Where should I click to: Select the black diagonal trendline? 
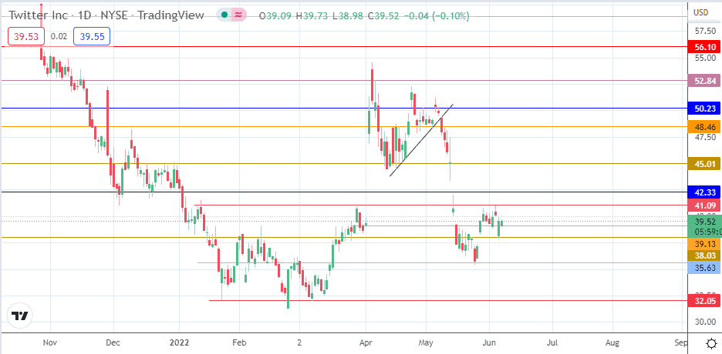click(x=422, y=140)
